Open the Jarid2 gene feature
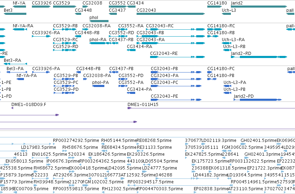Screen dimensions: 295x194 [x=259, y=7]
